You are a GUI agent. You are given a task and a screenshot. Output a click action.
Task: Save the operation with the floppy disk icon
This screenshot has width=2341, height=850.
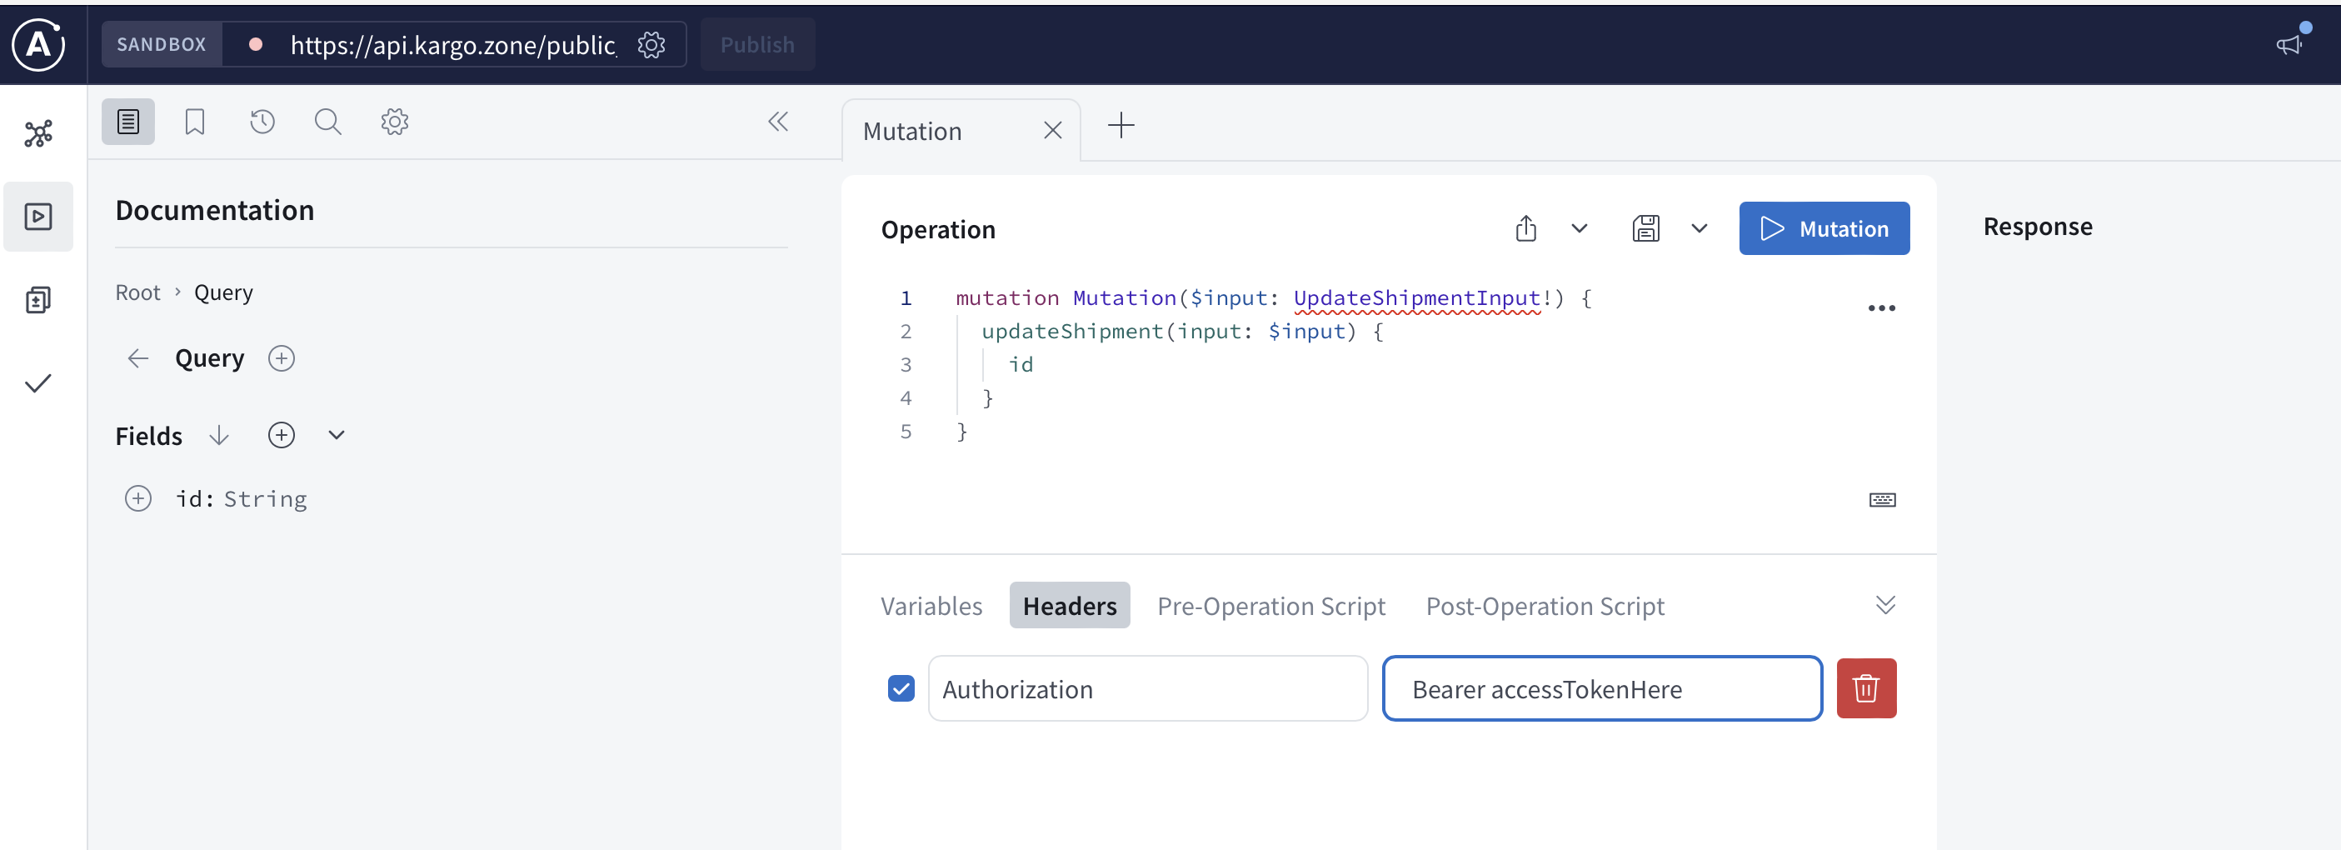(x=1647, y=228)
